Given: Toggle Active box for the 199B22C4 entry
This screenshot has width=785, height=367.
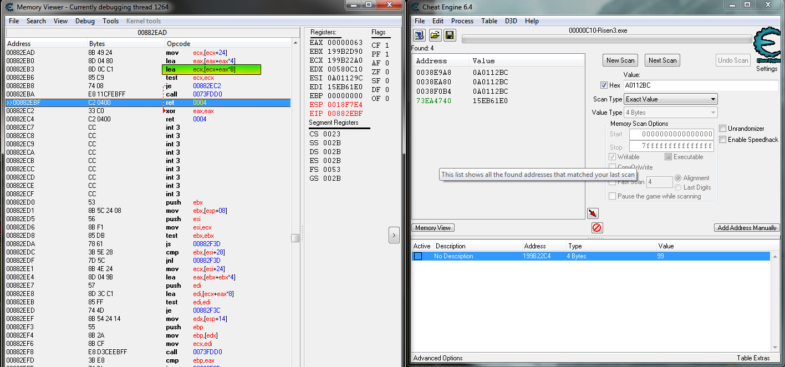Looking at the screenshot, I should point(418,256).
